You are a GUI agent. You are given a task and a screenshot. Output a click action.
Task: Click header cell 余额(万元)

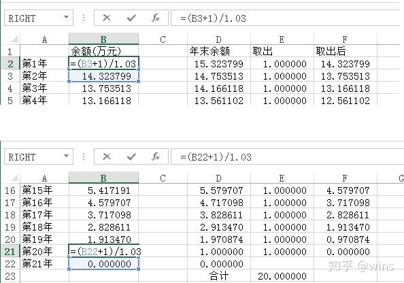click(x=103, y=51)
